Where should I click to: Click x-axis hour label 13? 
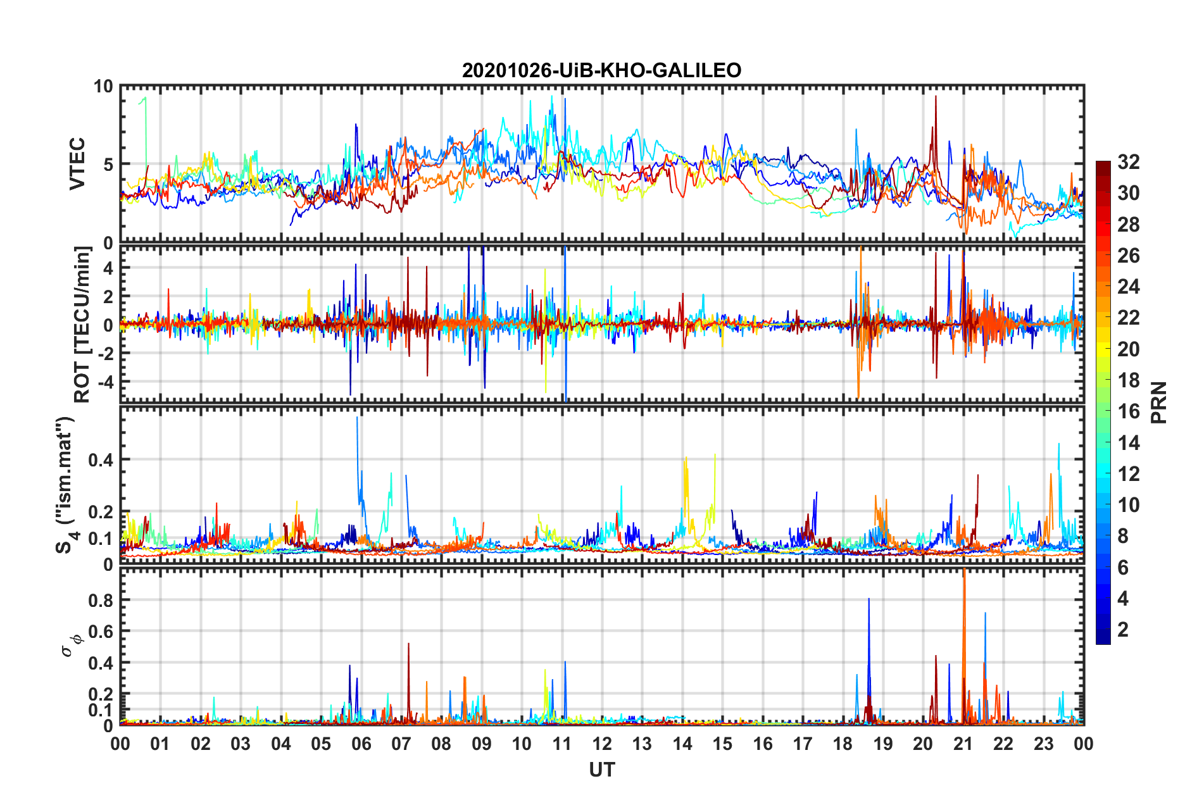(642, 744)
